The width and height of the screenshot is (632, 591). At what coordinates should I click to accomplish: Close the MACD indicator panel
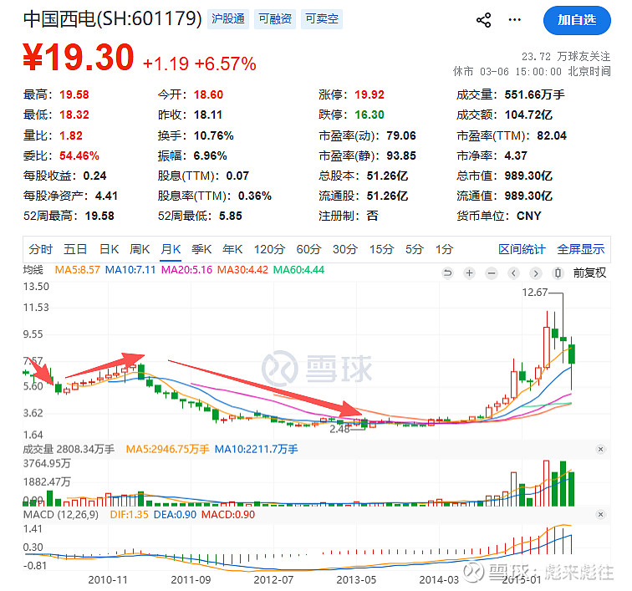click(600, 514)
